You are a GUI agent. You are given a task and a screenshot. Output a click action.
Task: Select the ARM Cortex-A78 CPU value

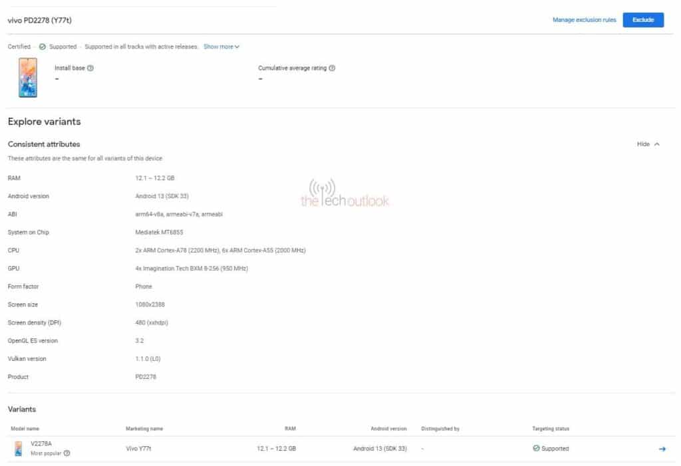(221, 251)
